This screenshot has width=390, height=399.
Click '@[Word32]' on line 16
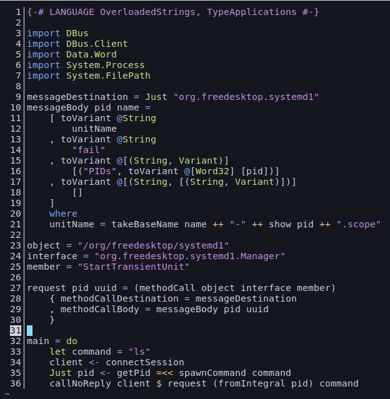(x=209, y=171)
